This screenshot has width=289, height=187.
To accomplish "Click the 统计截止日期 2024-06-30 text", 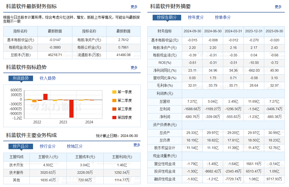I will [x=117, y=136].
